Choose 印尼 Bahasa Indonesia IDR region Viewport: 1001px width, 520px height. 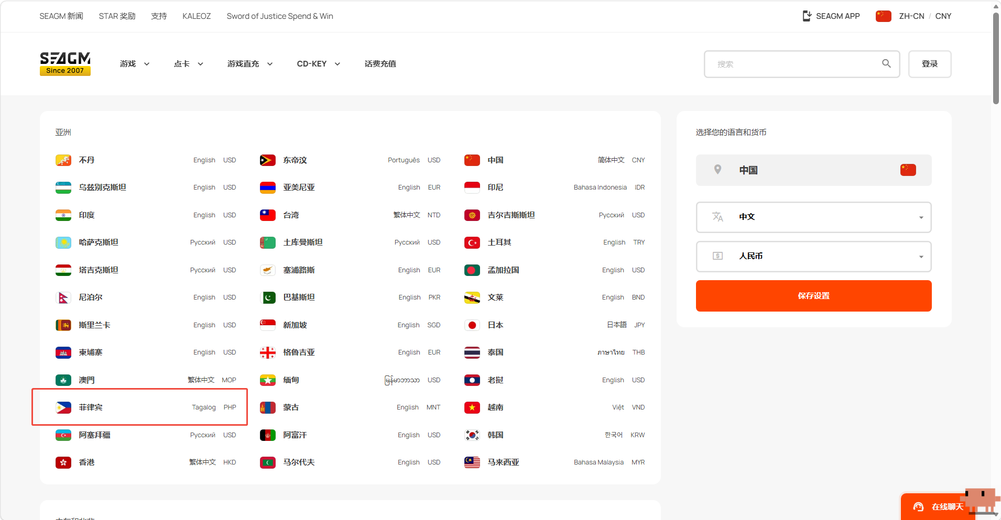point(554,187)
